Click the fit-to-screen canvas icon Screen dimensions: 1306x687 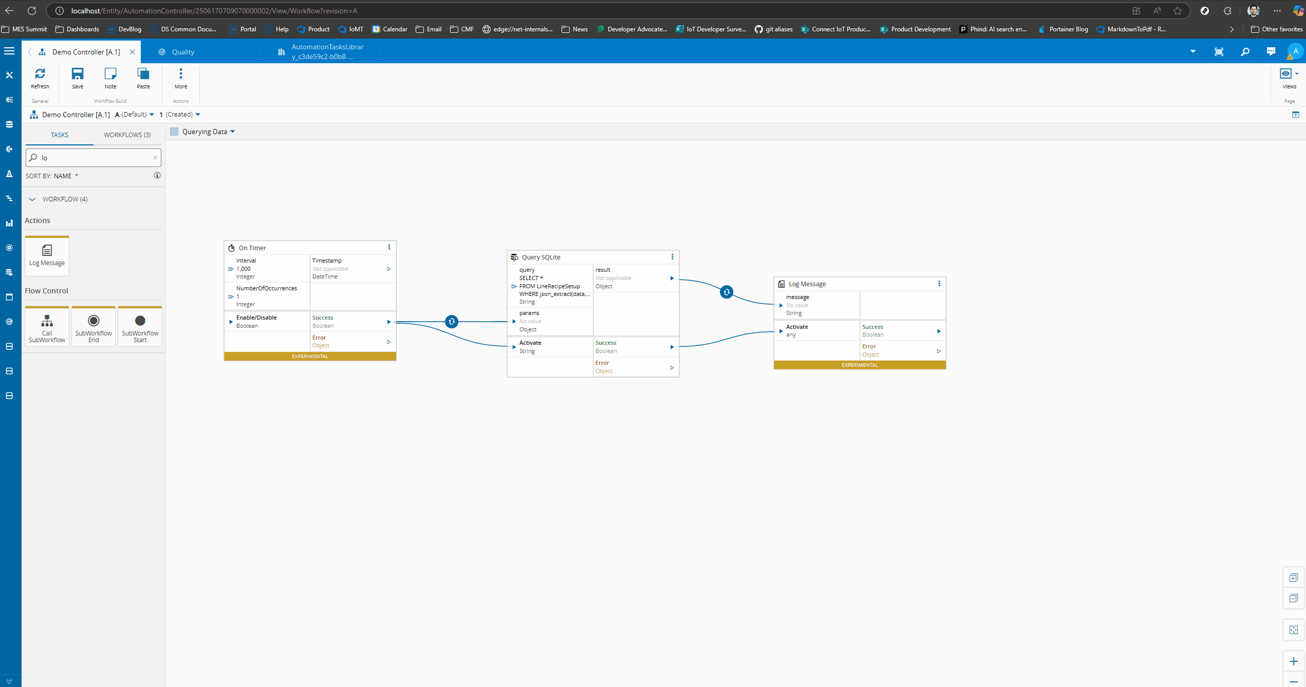(1294, 629)
